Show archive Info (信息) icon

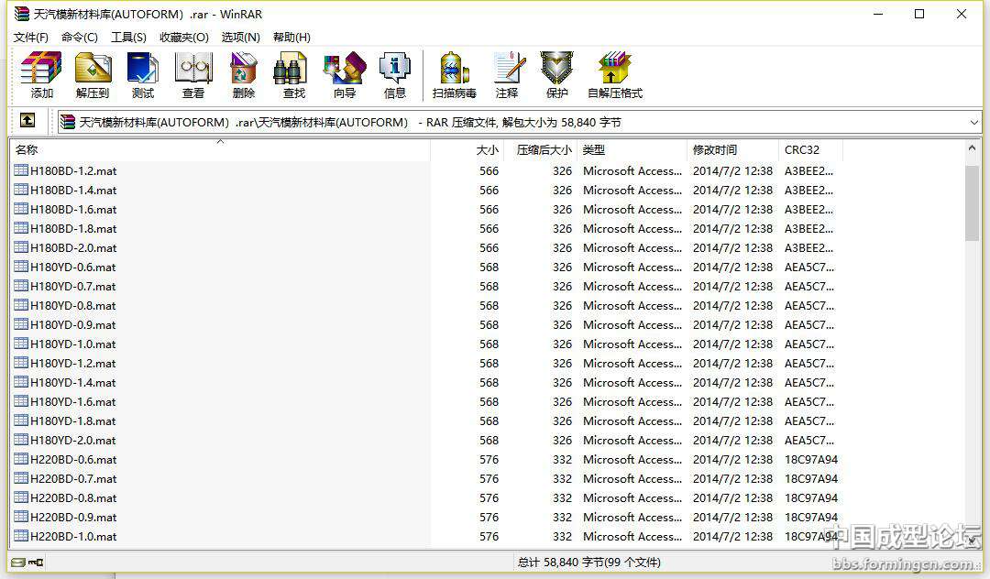394,75
